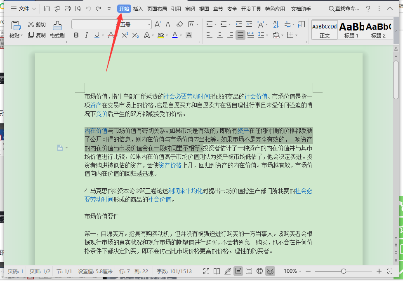Click the 剪切 (Cut) button
Screen dimensions: 403x281
(37, 25)
